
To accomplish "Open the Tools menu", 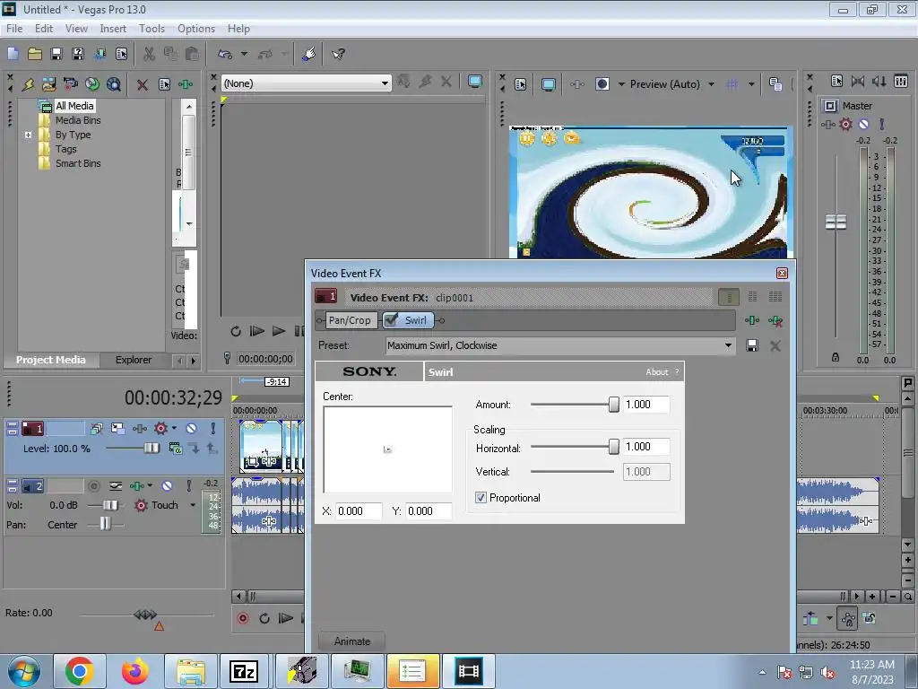I will click(x=152, y=28).
